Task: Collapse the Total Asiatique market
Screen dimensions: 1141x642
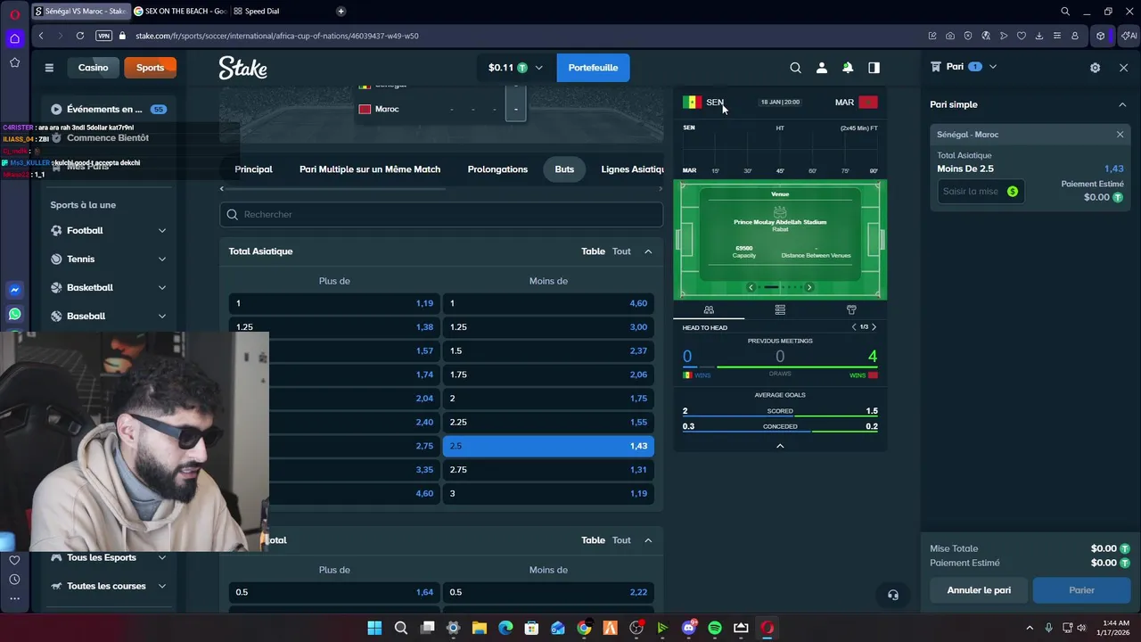Action: coord(648,251)
